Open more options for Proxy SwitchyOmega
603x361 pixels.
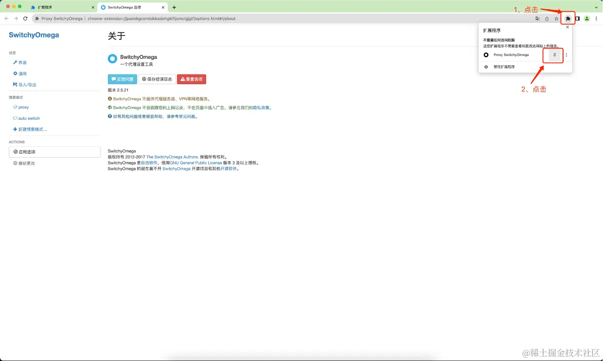pos(566,55)
